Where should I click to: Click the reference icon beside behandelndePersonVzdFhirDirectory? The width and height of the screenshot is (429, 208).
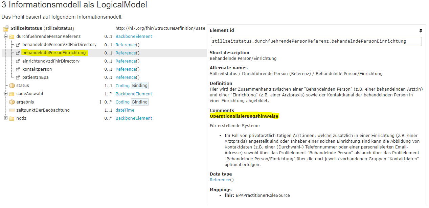pyautogui.click(x=18, y=45)
